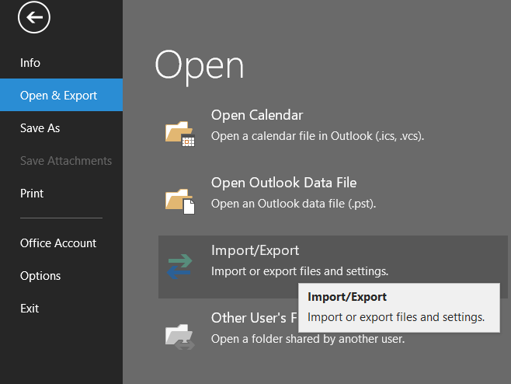Click the Open Calendar folder icon
The height and width of the screenshot is (384, 511).
tap(180, 134)
